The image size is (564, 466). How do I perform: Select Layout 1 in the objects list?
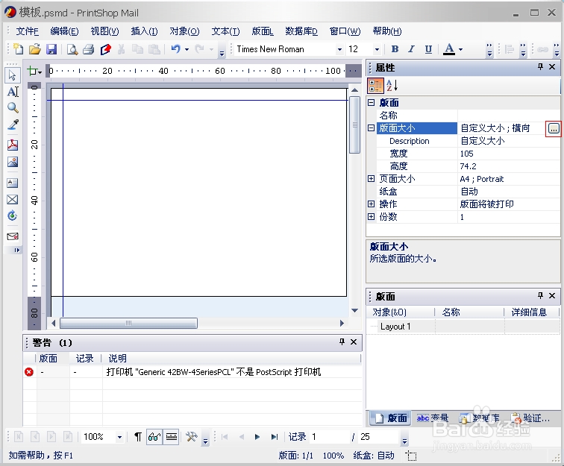(395, 327)
